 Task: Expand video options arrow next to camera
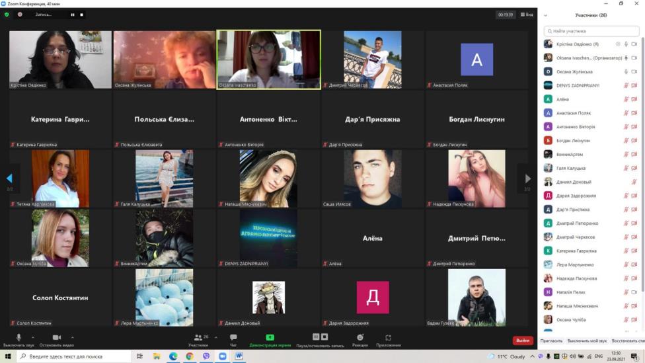coord(73,337)
